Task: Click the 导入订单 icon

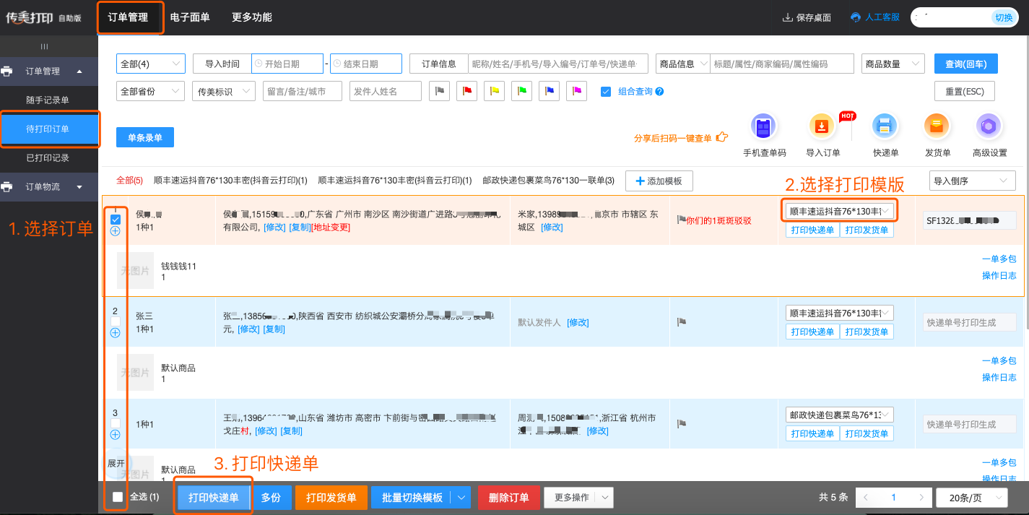Action: 822,127
